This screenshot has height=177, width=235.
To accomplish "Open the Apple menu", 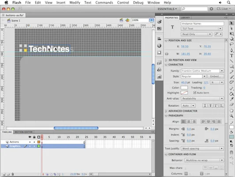I will [7, 2].
